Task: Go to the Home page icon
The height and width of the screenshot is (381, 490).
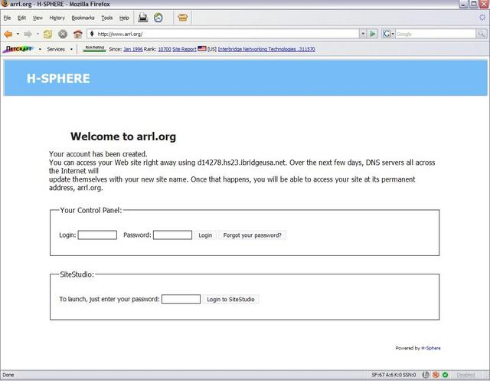Action: (78, 34)
